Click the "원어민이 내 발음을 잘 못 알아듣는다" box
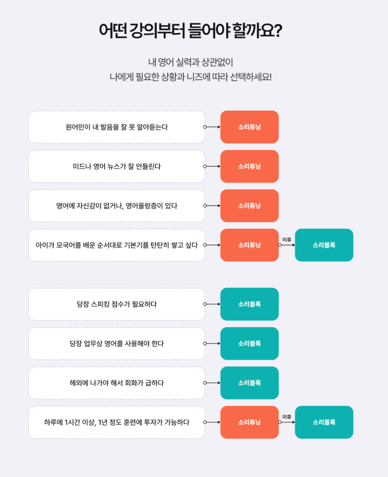 click(117, 127)
